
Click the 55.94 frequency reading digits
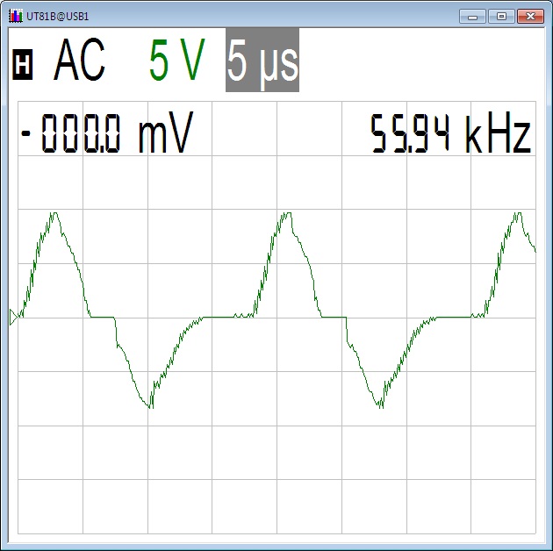(x=411, y=136)
